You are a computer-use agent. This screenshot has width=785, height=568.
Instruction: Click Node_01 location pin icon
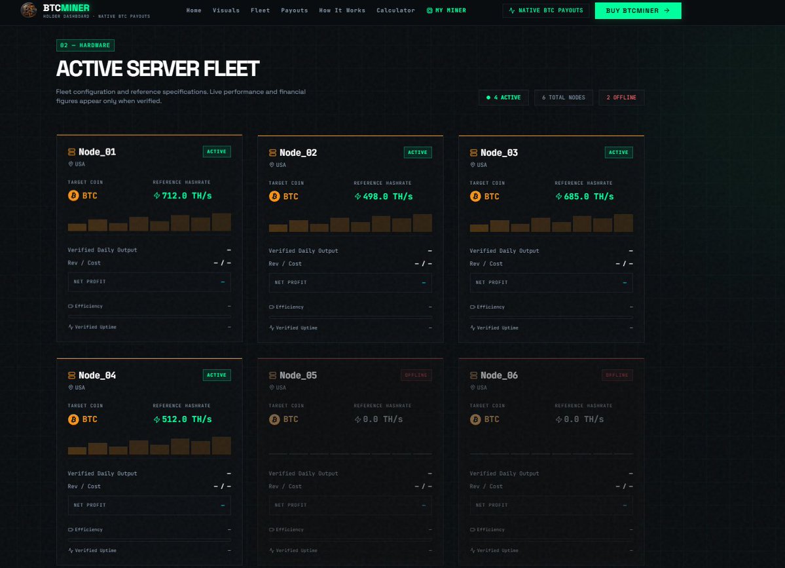click(71, 164)
